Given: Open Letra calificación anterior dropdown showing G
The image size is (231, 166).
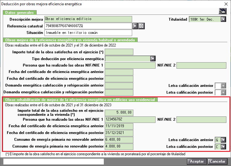Looking at the screenshot, I should point(223,140).
